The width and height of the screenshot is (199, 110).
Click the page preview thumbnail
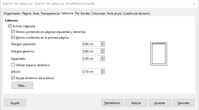159,54
